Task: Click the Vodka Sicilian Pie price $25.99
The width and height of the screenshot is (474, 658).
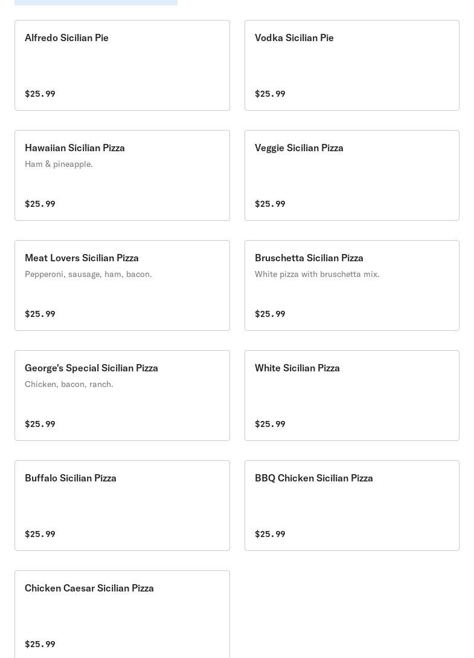Action: [x=270, y=94]
